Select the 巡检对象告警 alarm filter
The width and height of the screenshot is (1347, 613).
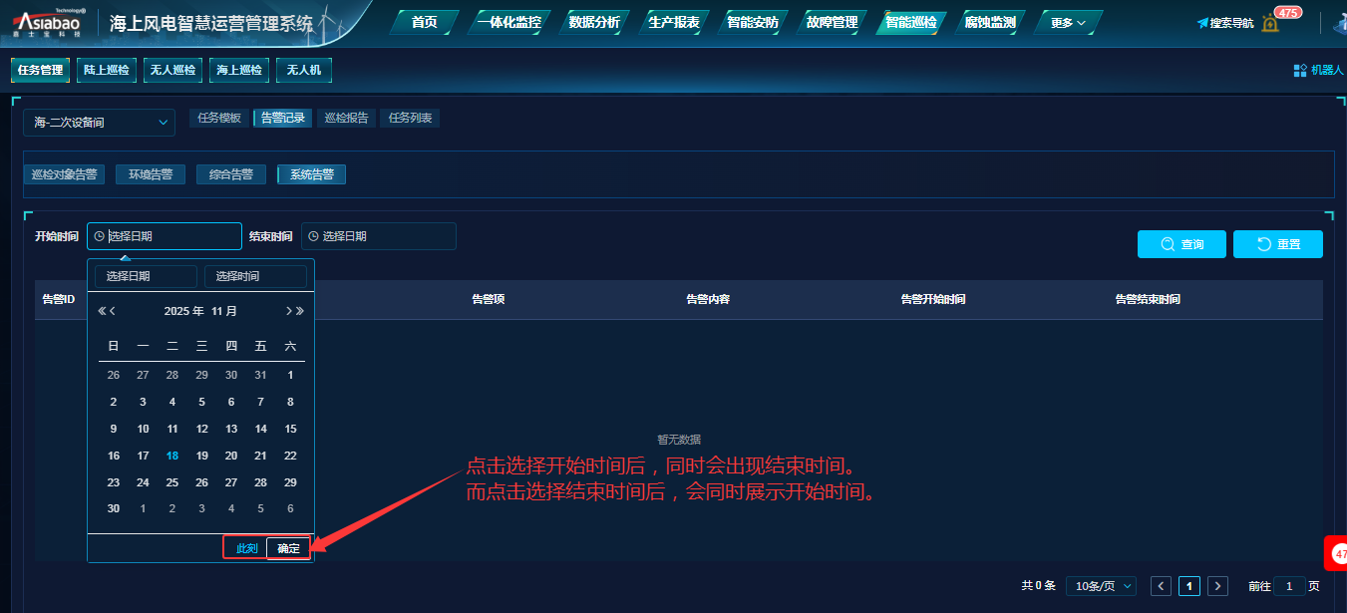coord(64,174)
